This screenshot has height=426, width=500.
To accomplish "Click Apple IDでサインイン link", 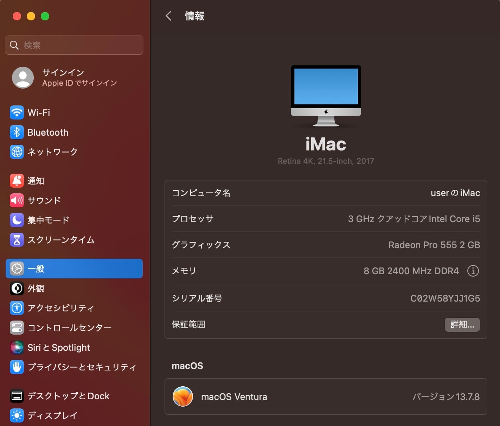I will 79,83.
